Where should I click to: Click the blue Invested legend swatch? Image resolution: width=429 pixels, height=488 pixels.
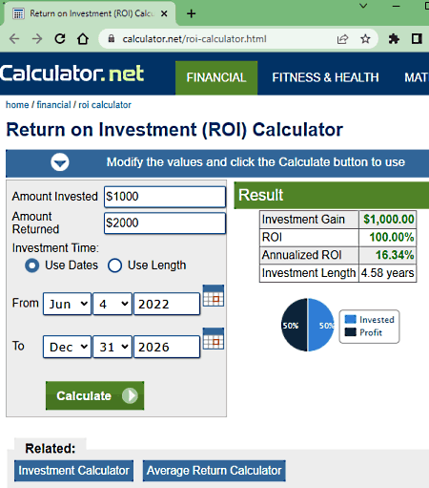(351, 319)
